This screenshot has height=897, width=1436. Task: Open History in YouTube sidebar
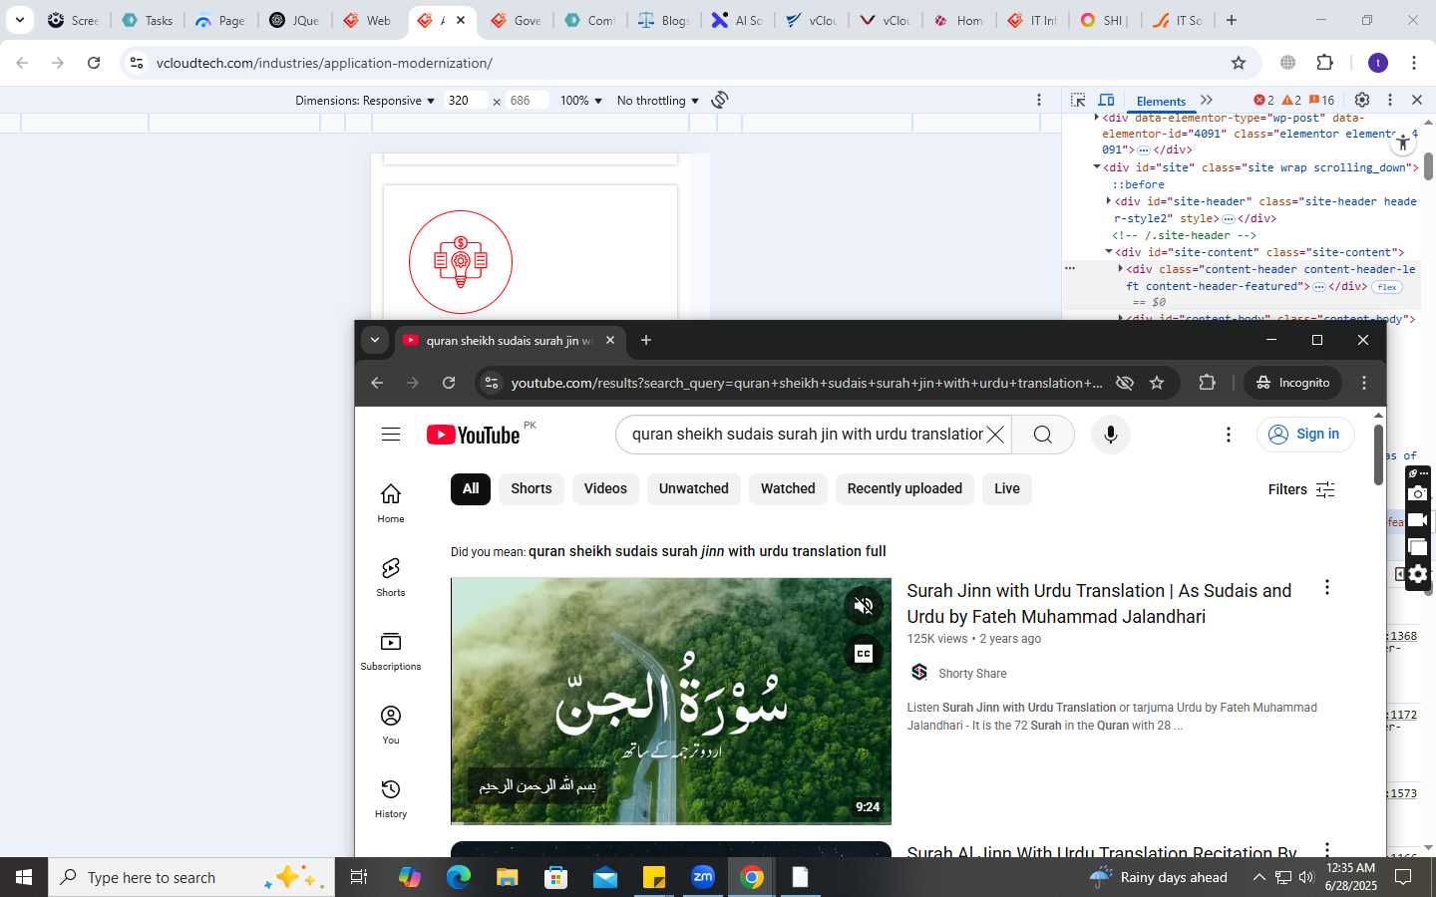pyautogui.click(x=391, y=797)
